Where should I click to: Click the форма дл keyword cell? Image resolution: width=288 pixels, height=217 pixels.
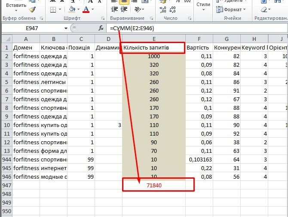(x=53, y=151)
